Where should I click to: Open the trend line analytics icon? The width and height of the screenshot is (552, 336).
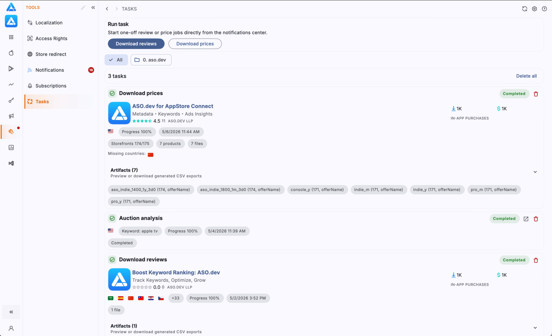pos(11,84)
